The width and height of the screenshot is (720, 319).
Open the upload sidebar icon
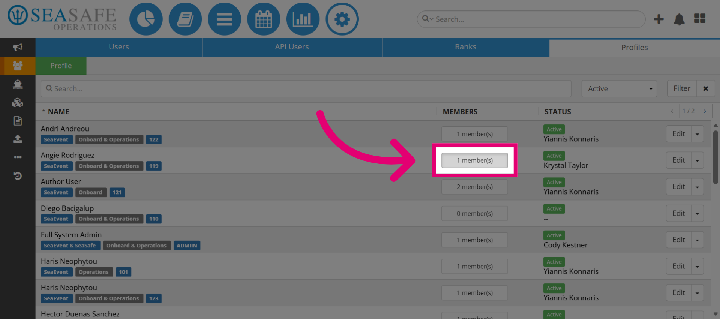coord(18,139)
